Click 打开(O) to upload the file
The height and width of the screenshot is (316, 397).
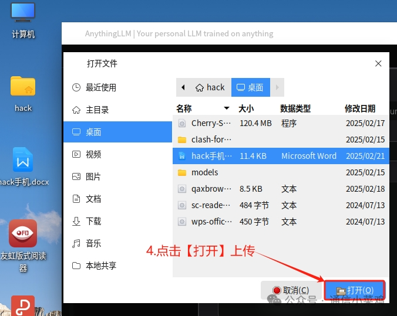click(355, 290)
